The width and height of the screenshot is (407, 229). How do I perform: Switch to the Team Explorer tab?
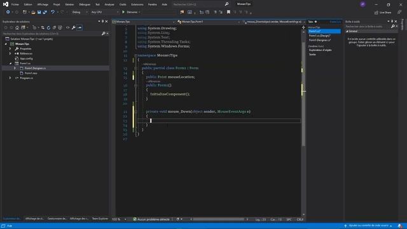point(100,219)
